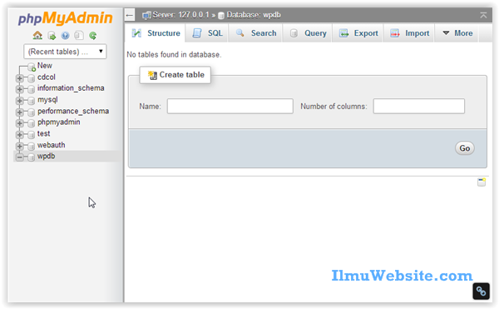Select the information_schema database

tap(71, 88)
